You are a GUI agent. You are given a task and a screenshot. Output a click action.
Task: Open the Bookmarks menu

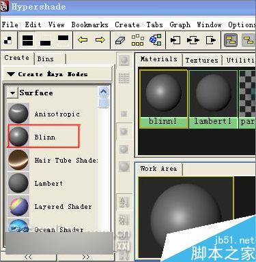coord(89,24)
